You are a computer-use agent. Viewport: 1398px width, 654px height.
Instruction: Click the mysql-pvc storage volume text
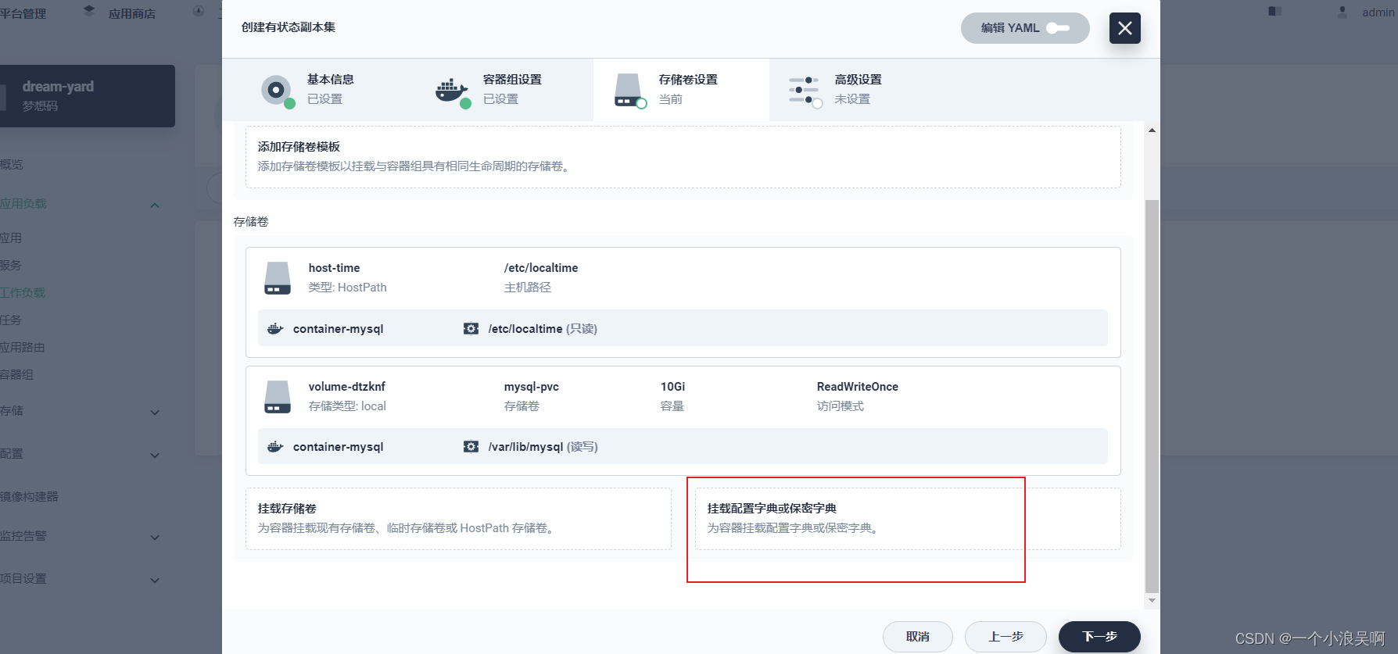(x=531, y=387)
